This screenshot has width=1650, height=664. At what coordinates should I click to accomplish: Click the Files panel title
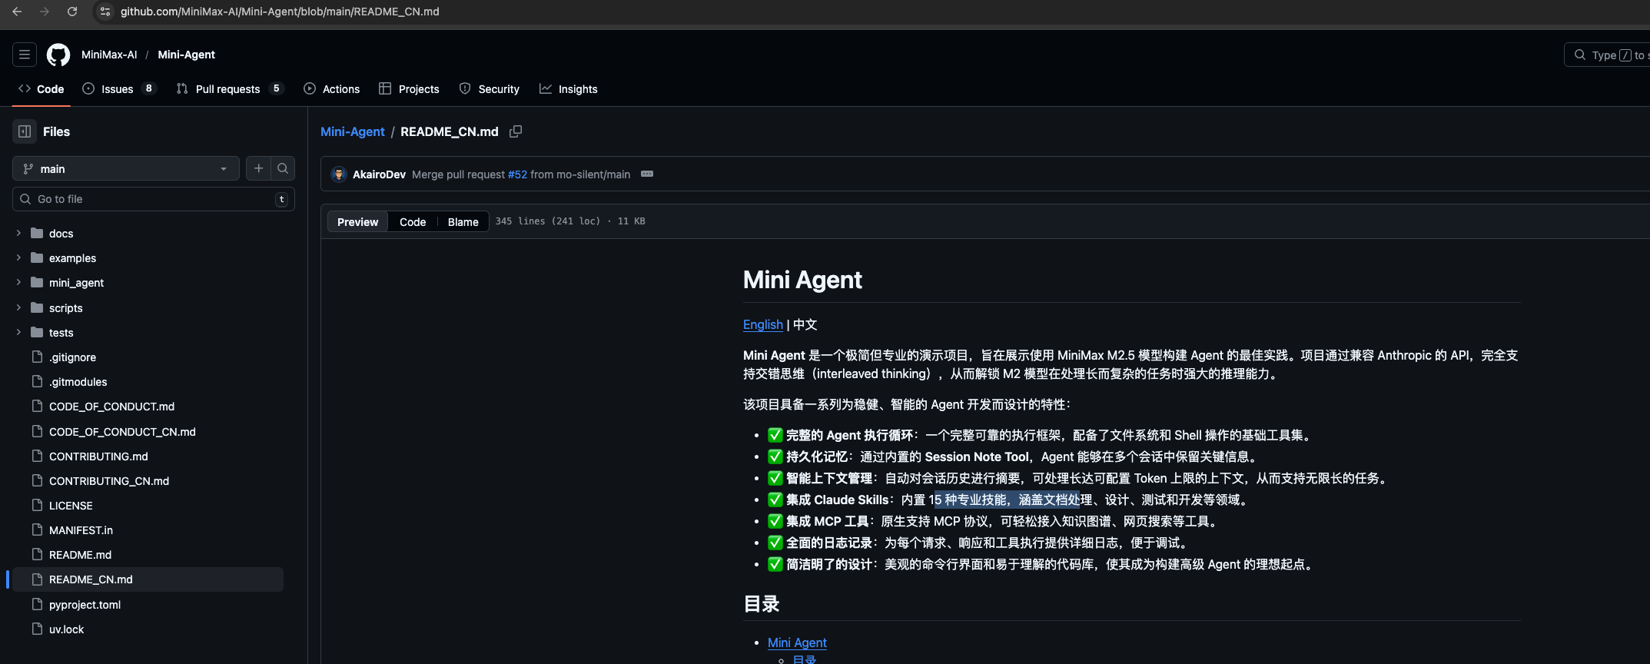pos(56,131)
